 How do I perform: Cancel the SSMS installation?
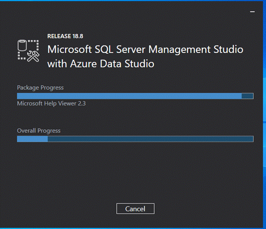click(x=135, y=209)
